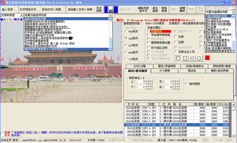Select the ellipse crop shape icon
Viewport: 237px width, 143px height.
(x=192, y=58)
